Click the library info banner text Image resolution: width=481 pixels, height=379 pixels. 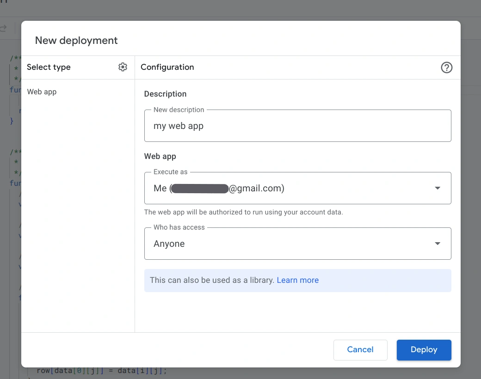[212, 280]
